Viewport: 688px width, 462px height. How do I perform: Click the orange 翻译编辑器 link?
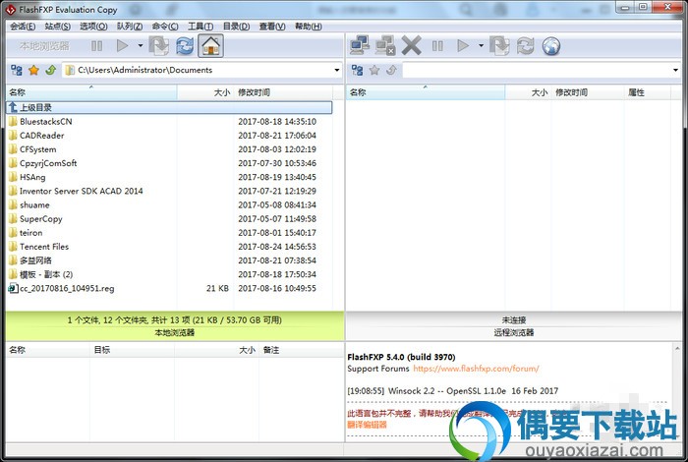[x=367, y=425]
